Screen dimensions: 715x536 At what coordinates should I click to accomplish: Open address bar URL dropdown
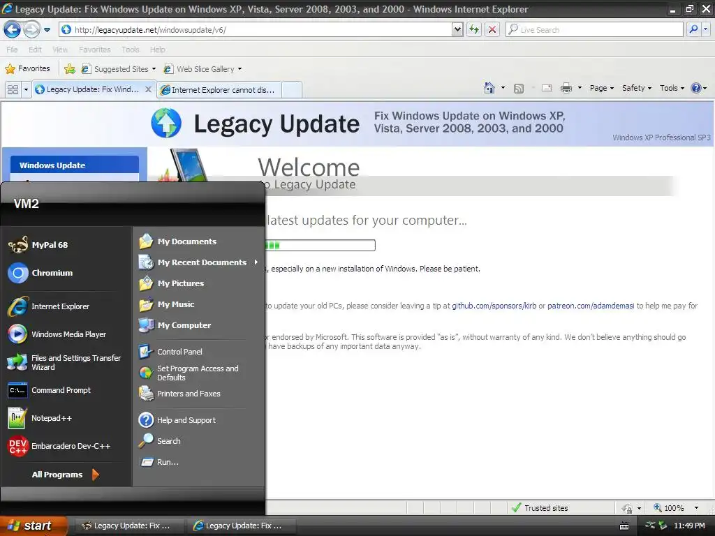point(457,29)
